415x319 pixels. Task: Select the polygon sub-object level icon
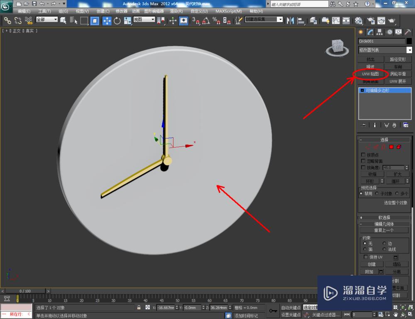391,147
